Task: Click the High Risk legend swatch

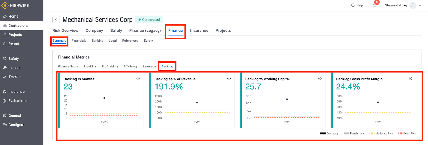Action: click(401, 134)
